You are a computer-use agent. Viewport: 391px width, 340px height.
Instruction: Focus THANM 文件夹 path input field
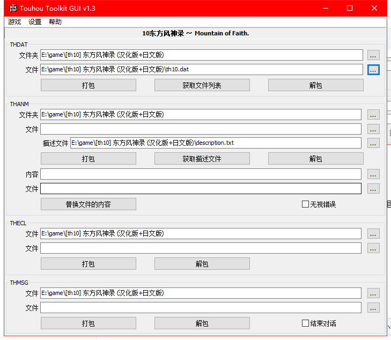point(201,114)
